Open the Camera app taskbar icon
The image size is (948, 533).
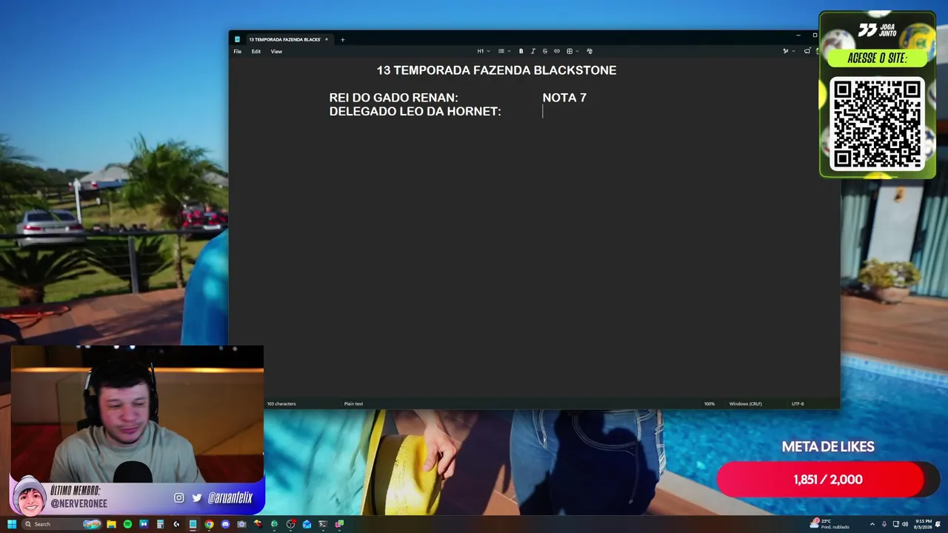241,524
